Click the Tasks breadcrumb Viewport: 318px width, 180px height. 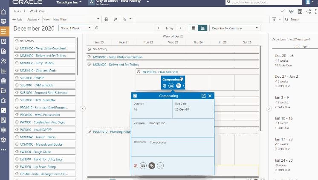(x=17, y=11)
